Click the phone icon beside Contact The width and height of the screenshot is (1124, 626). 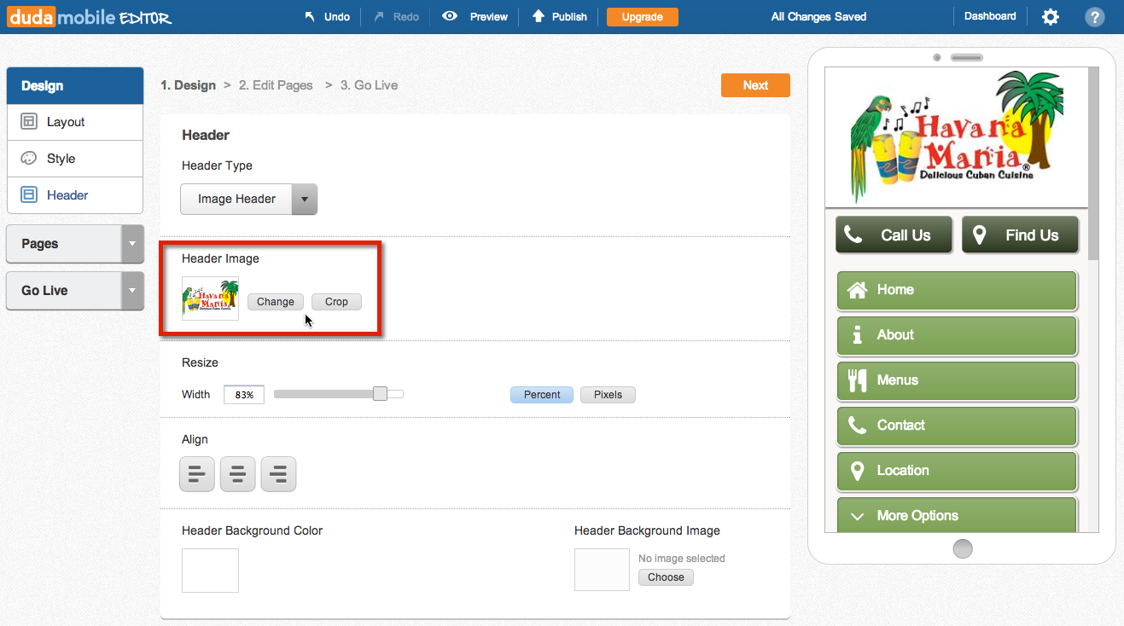pos(857,425)
